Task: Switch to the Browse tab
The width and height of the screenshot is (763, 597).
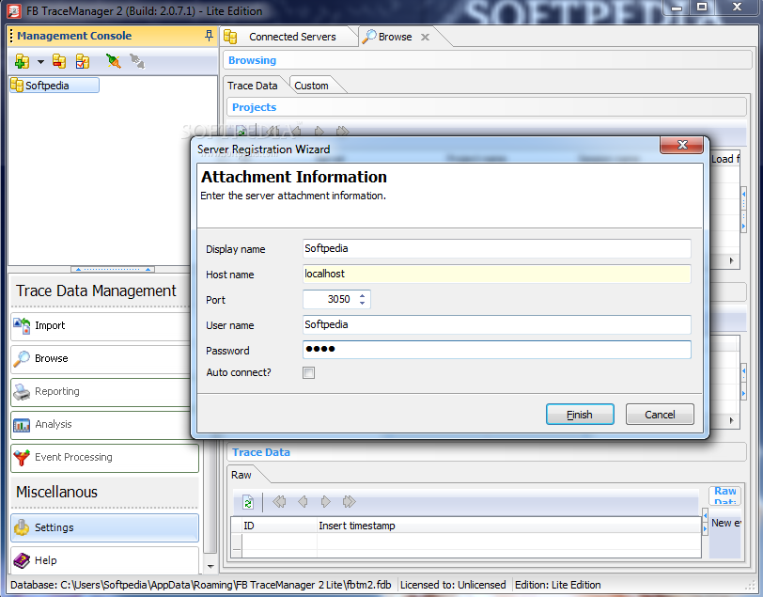Action: 394,37
